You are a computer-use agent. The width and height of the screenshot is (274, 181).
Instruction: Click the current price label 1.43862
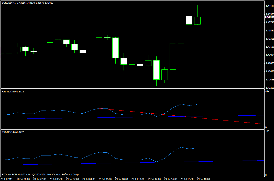[270, 17]
